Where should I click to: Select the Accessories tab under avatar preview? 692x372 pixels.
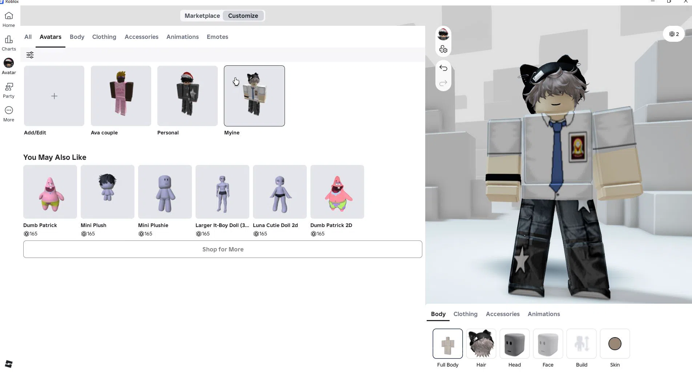[x=503, y=314]
